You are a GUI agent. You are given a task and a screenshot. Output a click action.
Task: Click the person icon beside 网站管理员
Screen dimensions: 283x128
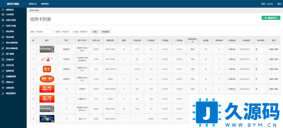pyautogui.click(x=3, y=93)
